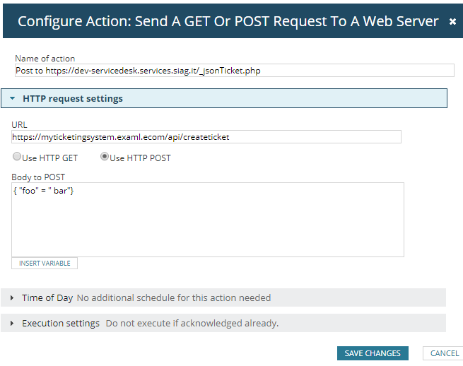Open the Time of Day section title
Viewport: 463px width, 366px height.
tap(47, 298)
